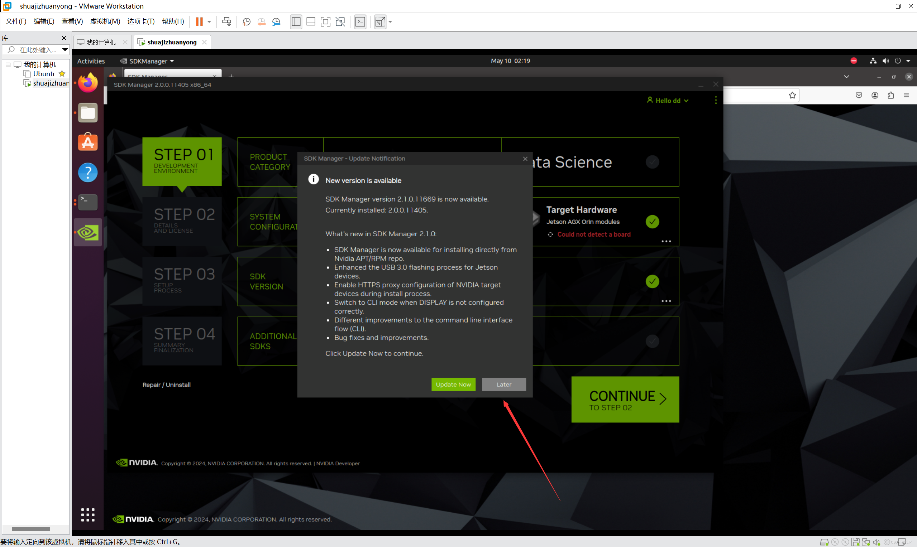Open the 虚拟机(M) menu
Viewport: 917px width, 547px height.
point(105,21)
